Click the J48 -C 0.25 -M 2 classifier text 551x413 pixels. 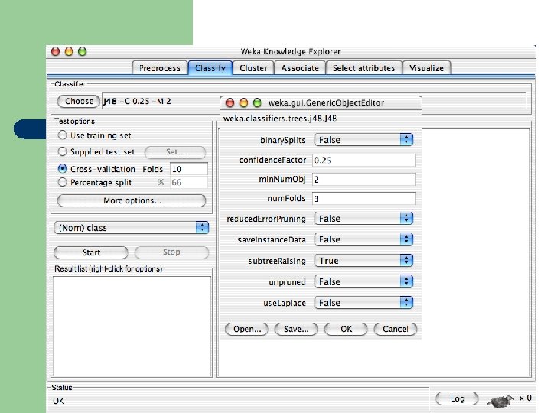[x=137, y=101]
